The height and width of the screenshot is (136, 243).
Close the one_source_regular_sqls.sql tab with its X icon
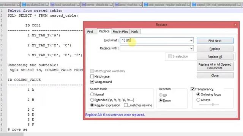point(188,5)
